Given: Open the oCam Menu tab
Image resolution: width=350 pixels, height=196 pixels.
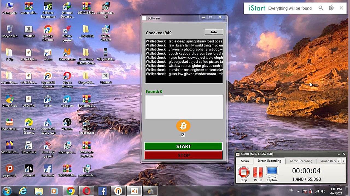Looking at the screenshot, I should (245, 161).
